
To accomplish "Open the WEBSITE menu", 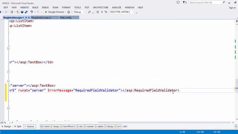I will (24, 7).
